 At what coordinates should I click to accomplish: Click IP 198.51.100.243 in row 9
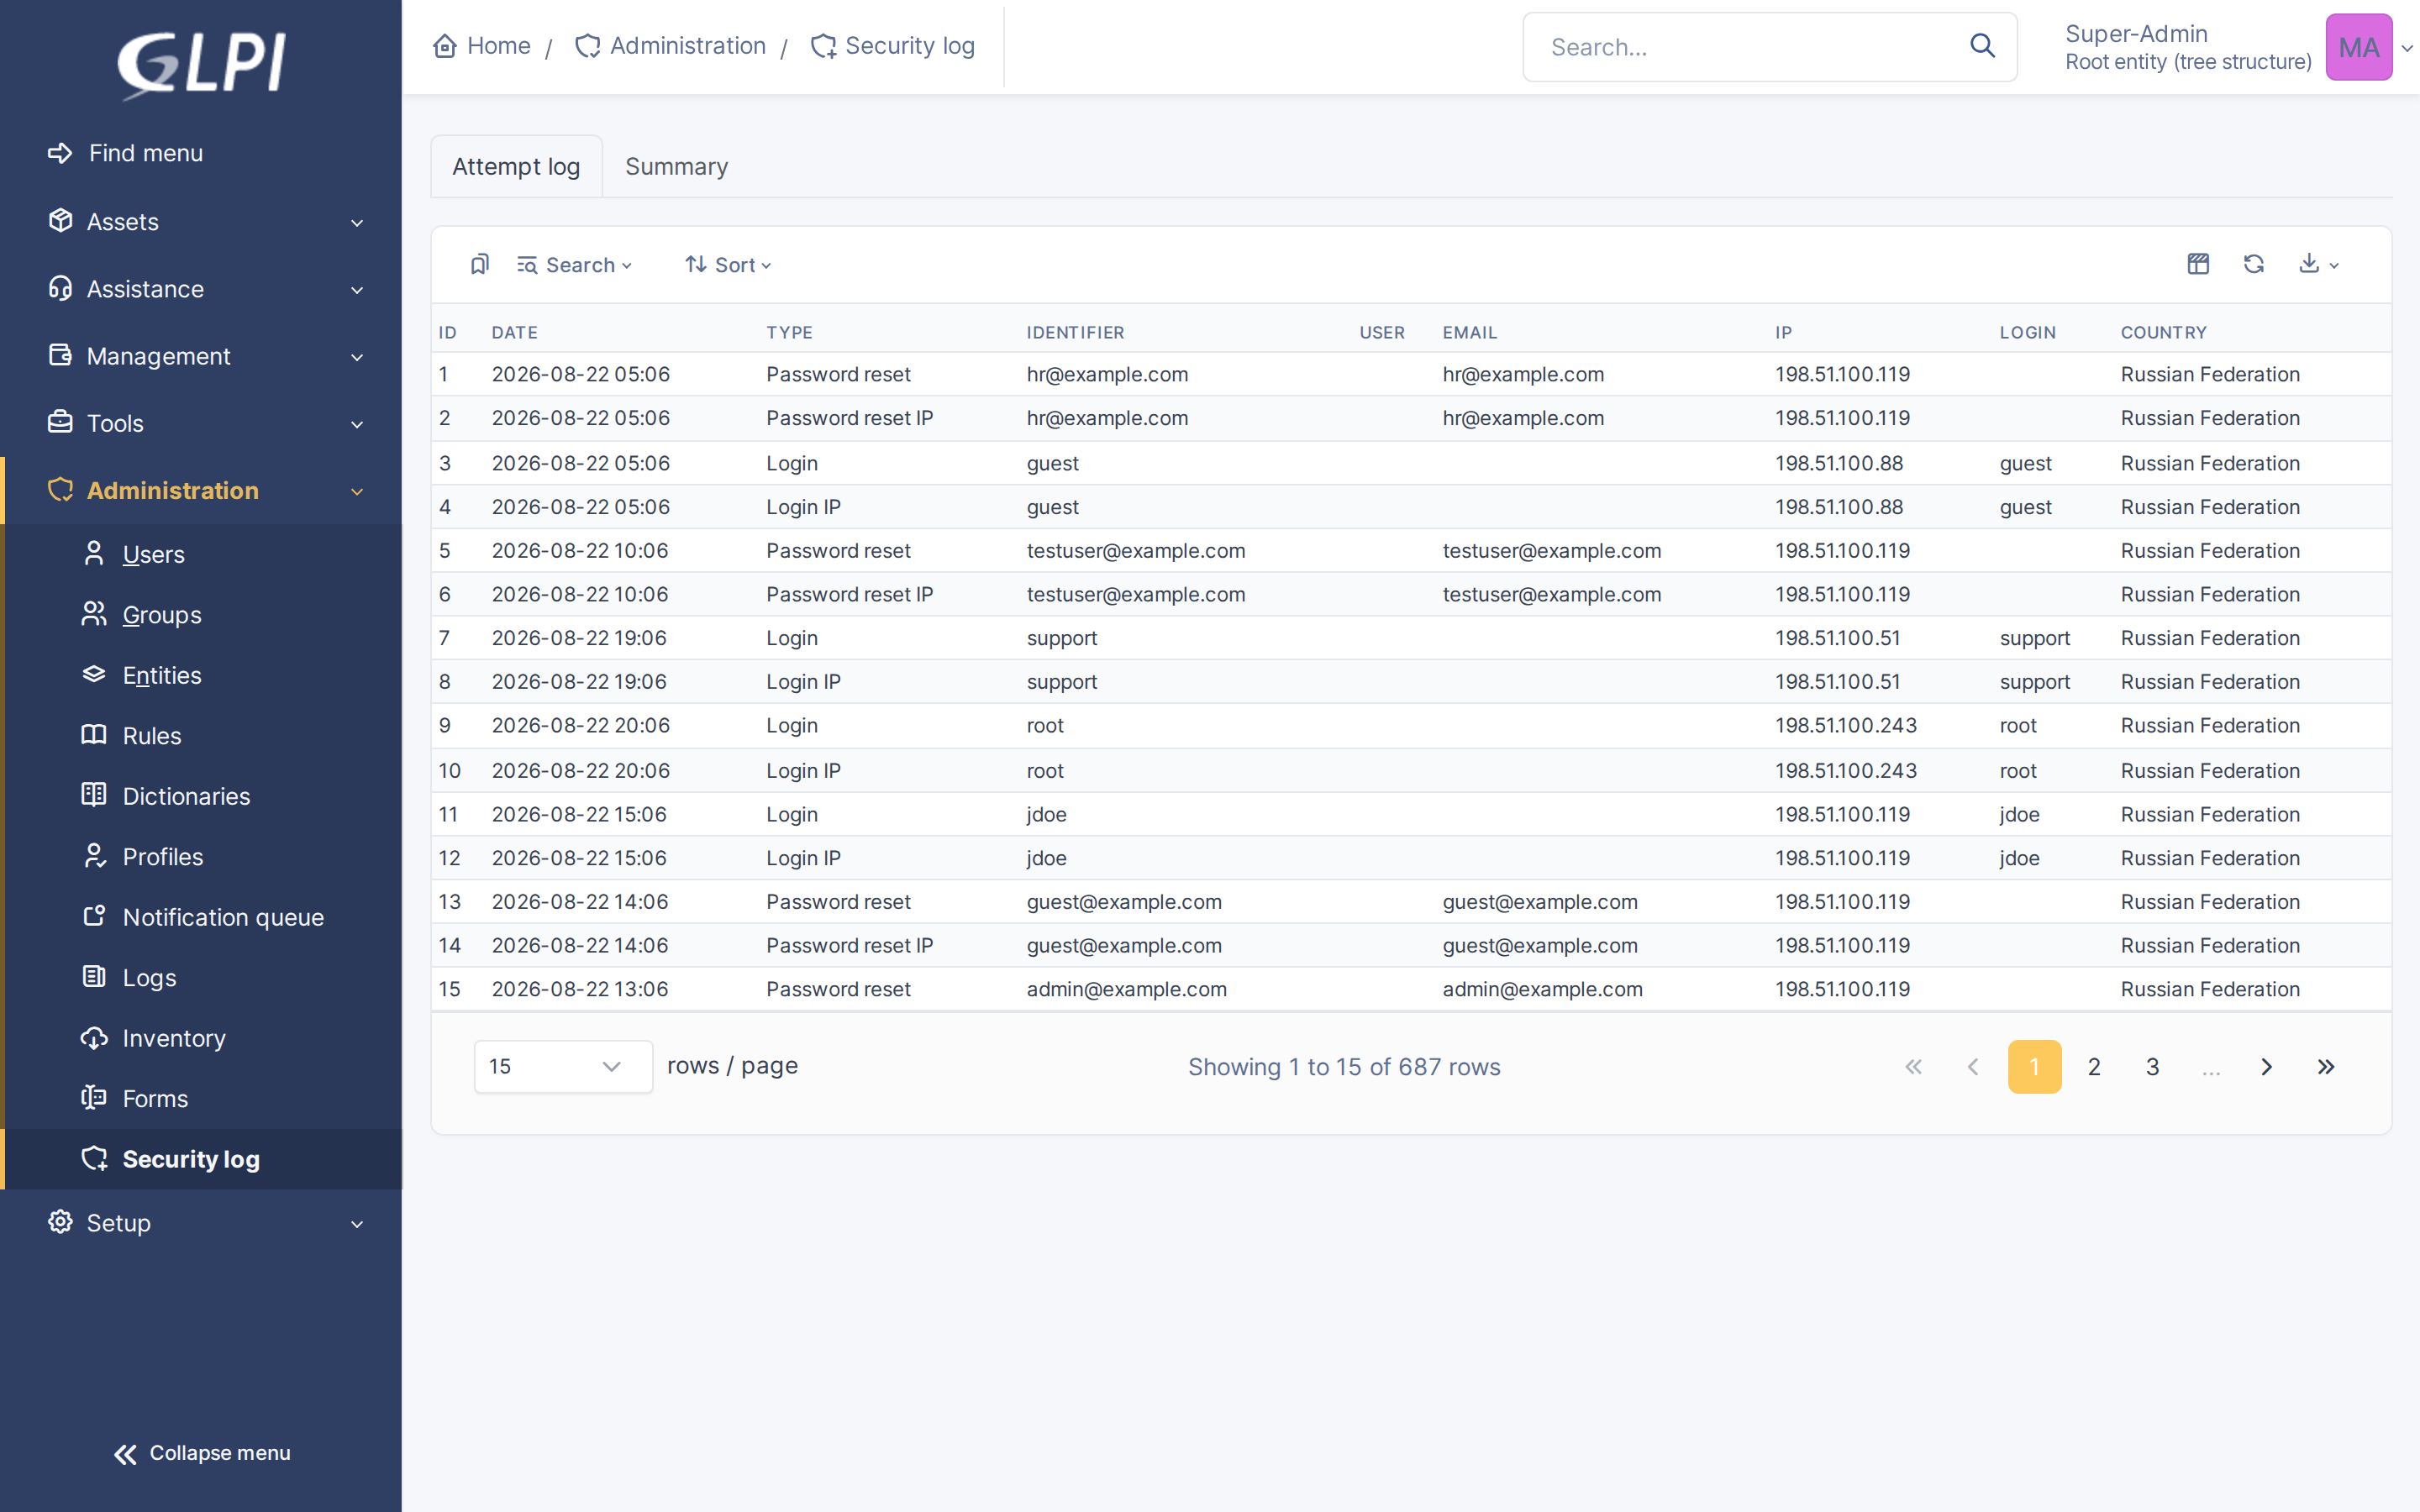click(1846, 725)
